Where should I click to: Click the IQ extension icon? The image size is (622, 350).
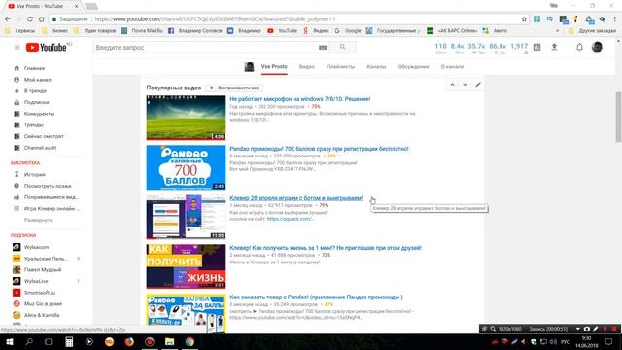tap(549, 19)
